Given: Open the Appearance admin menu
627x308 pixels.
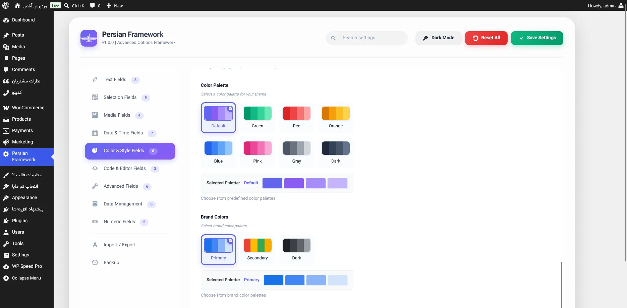Looking at the screenshot, I should (x=27, y=198).
